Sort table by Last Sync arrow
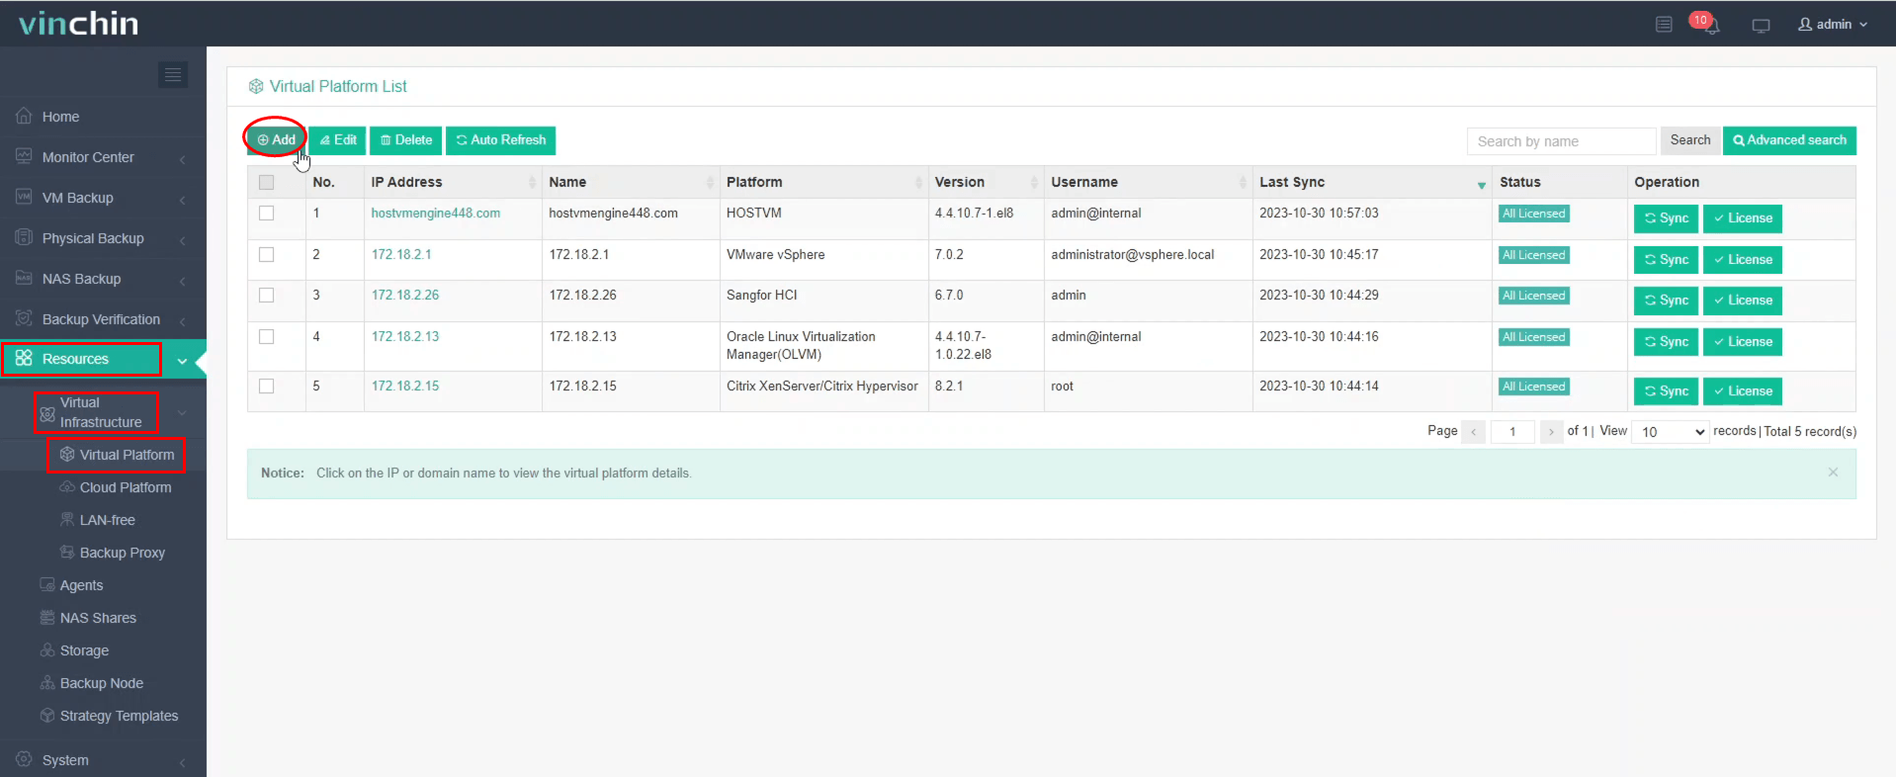This screenshot has height=777, width=1896. click(x=1481, y=184)
